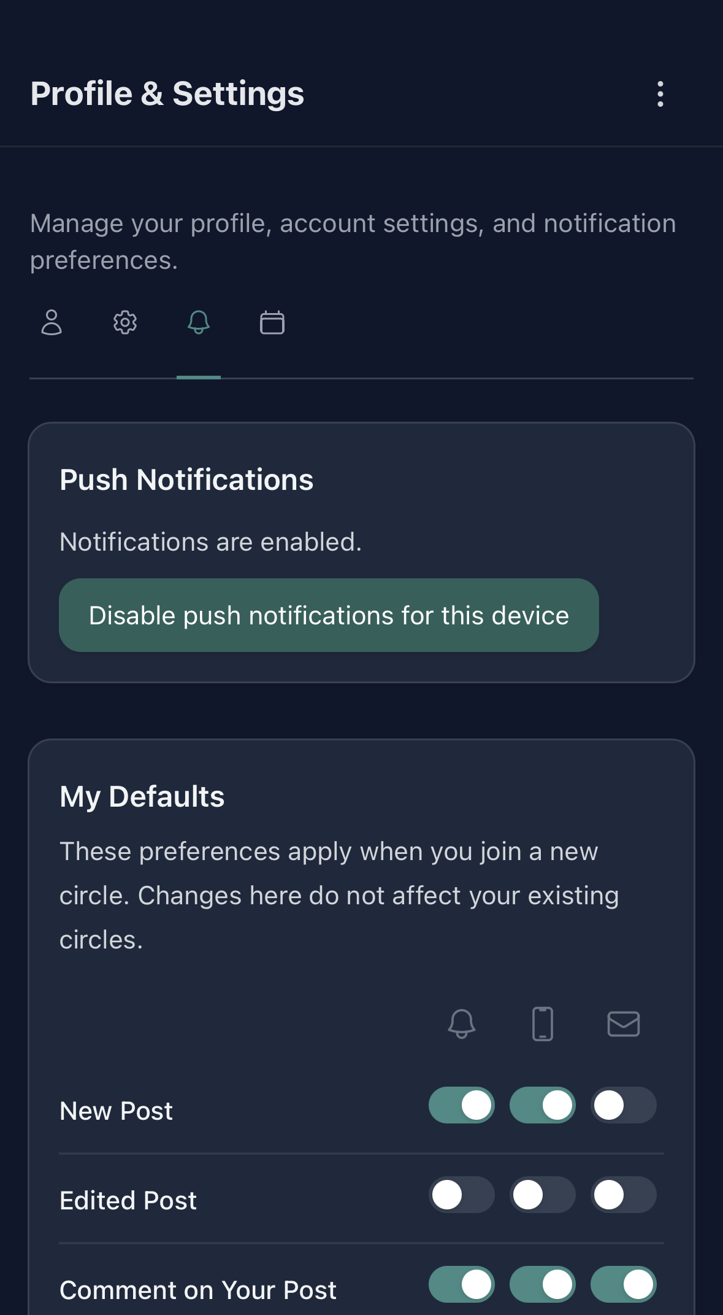Disable push alerts for Comment on Your Post
Screen dimensions: 723x1315
(462, 1282)
